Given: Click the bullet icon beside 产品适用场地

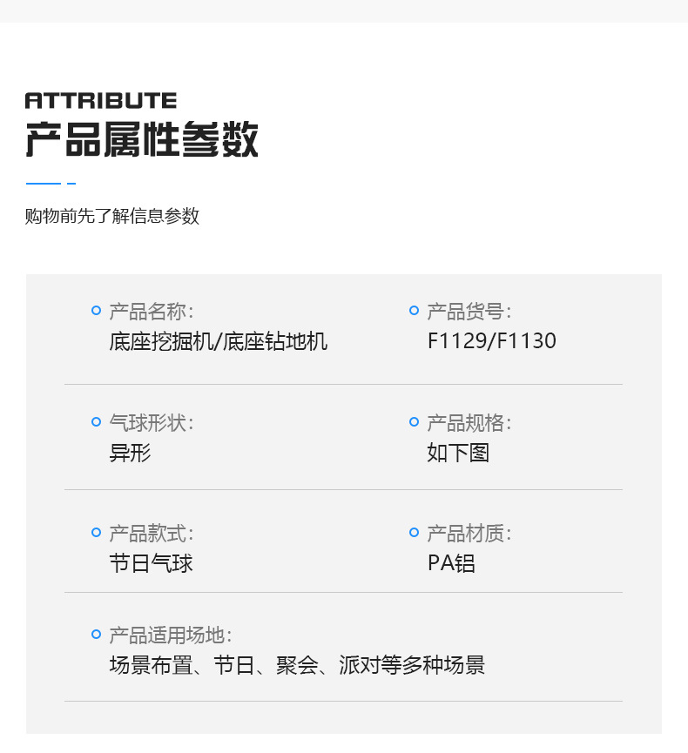Looking at the screenshot, I should 97,635.
